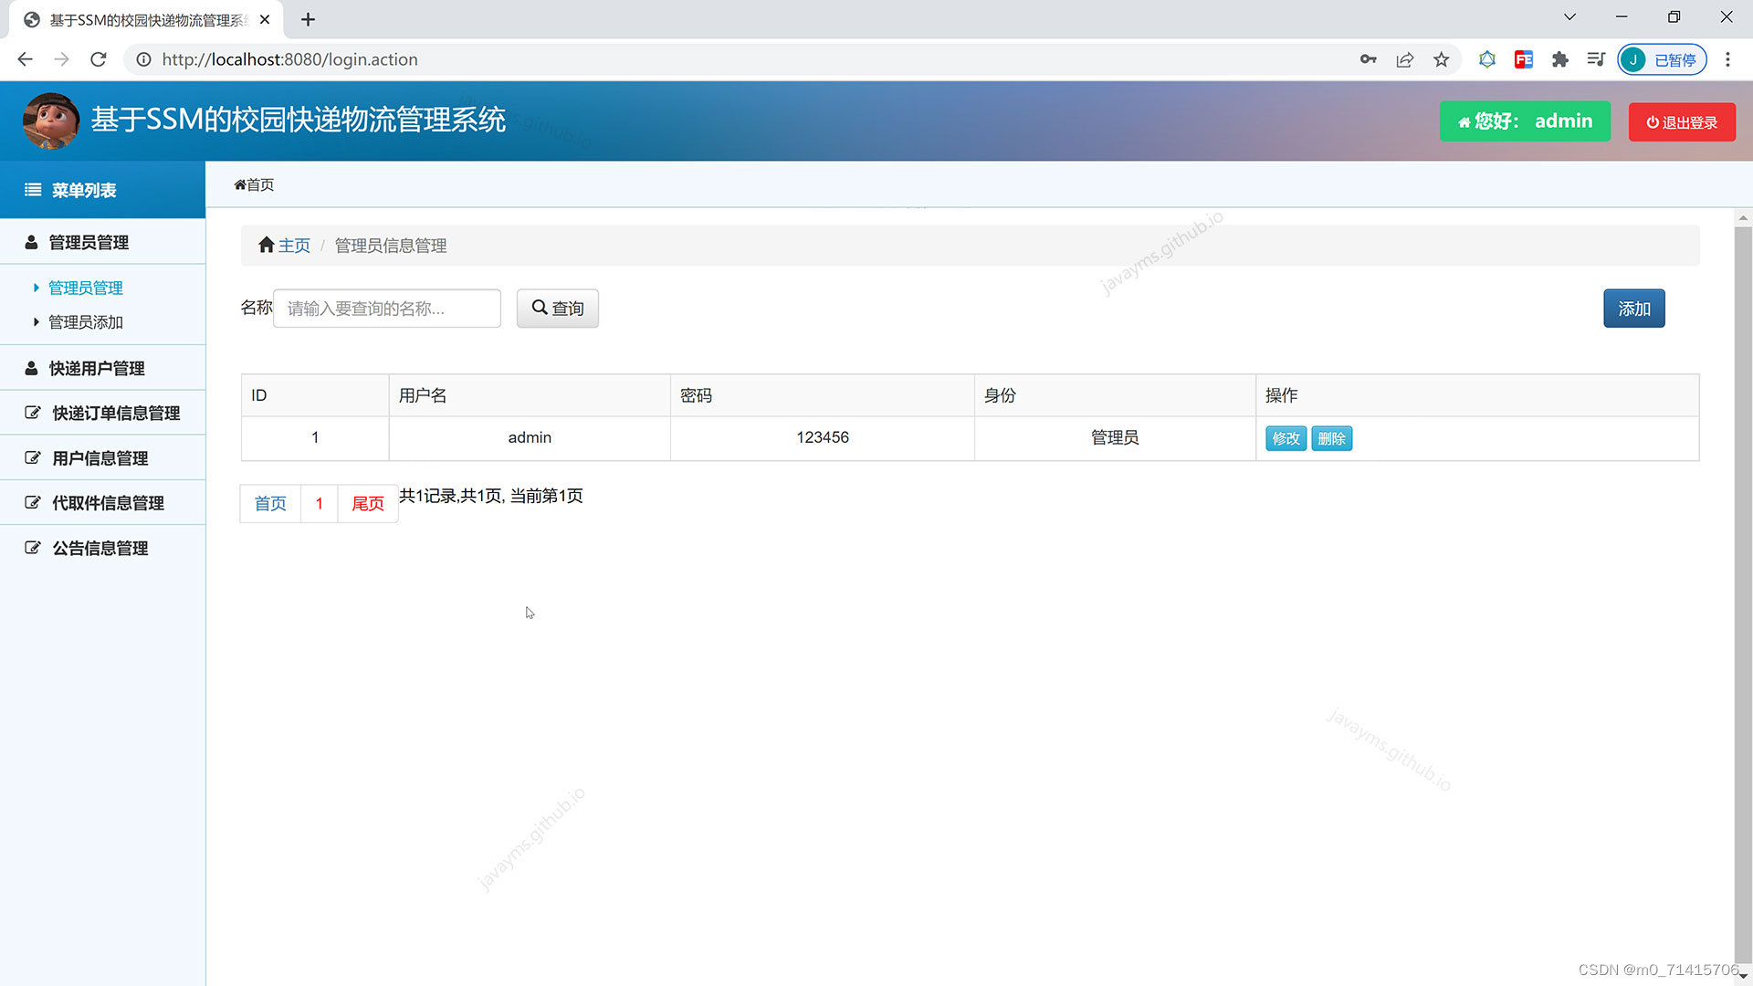The image size is (1753, 986).
Task: Bookmark page with the star icon
Action: pyautogui.click(x=1441, y=59)
